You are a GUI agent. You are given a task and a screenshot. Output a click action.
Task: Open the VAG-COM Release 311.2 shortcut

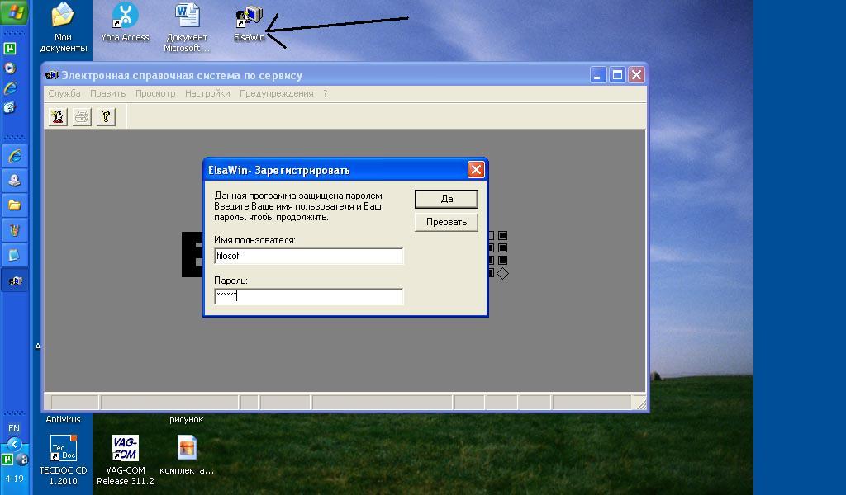pyautogui.click(x=125, y=450)
